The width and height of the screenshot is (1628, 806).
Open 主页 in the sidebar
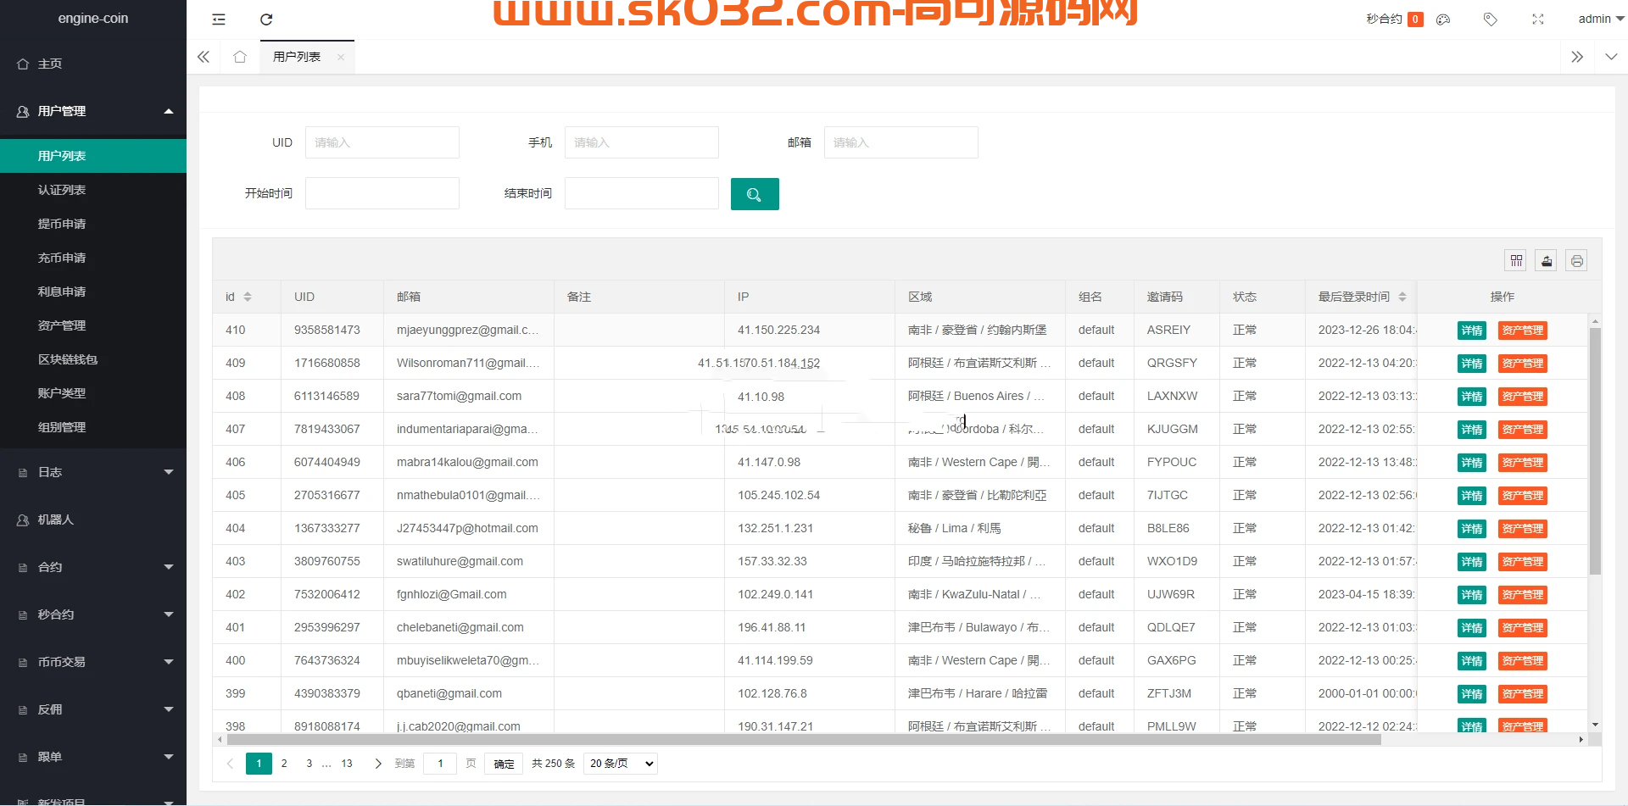point(93,64)
